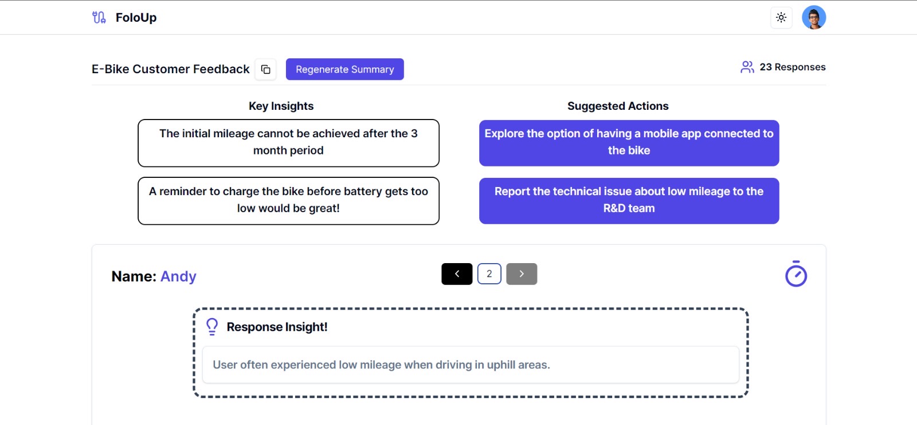
Task: Click the uphill low mileage insight text
Action: click(381, 365)
